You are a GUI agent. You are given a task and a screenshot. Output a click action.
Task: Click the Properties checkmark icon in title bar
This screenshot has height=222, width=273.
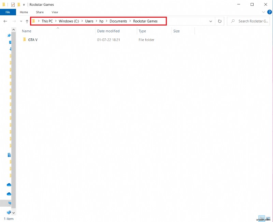pos(13,5)
